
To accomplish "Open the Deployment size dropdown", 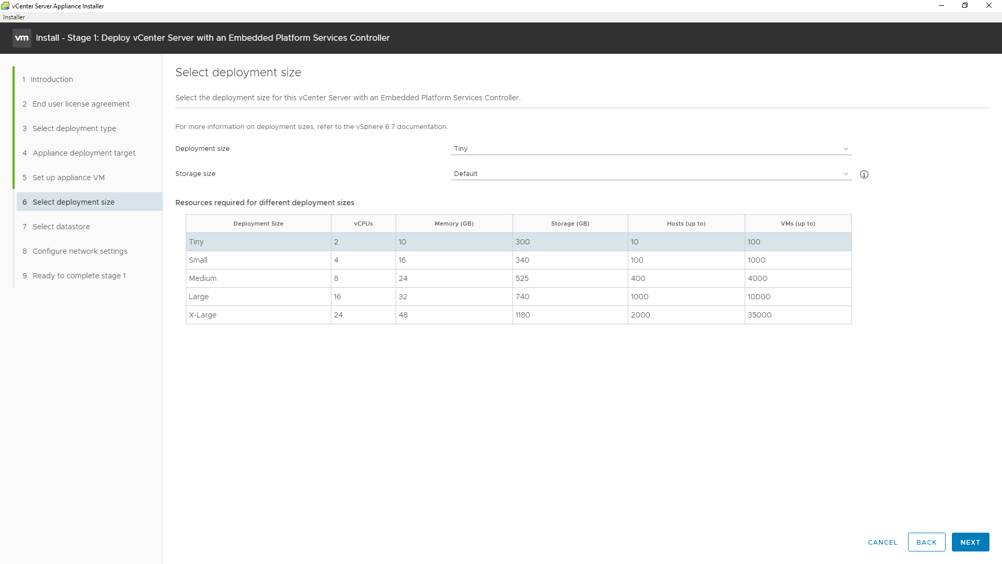I will (651, 149).
